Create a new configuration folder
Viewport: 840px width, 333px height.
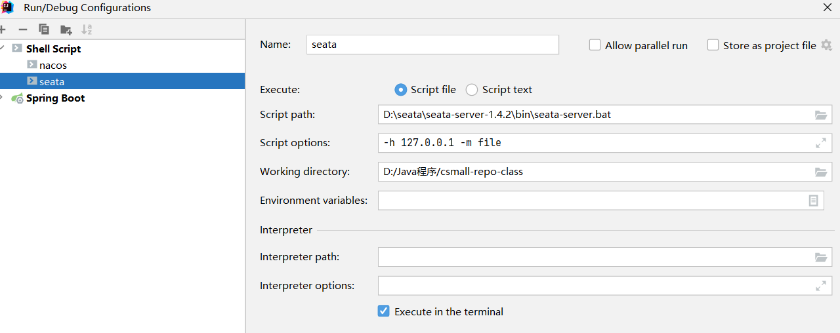[66, 29]
